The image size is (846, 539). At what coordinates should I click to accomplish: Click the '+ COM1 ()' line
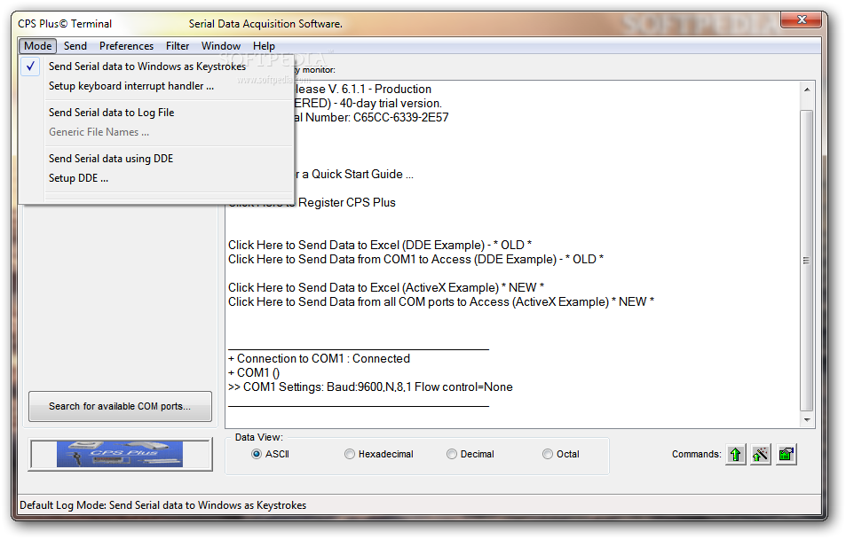(254, 373)
